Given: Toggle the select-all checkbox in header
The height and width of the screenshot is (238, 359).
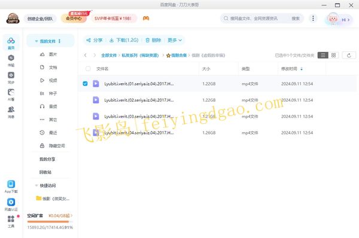Looking at the screenshot, I should (x=88, y=69).
